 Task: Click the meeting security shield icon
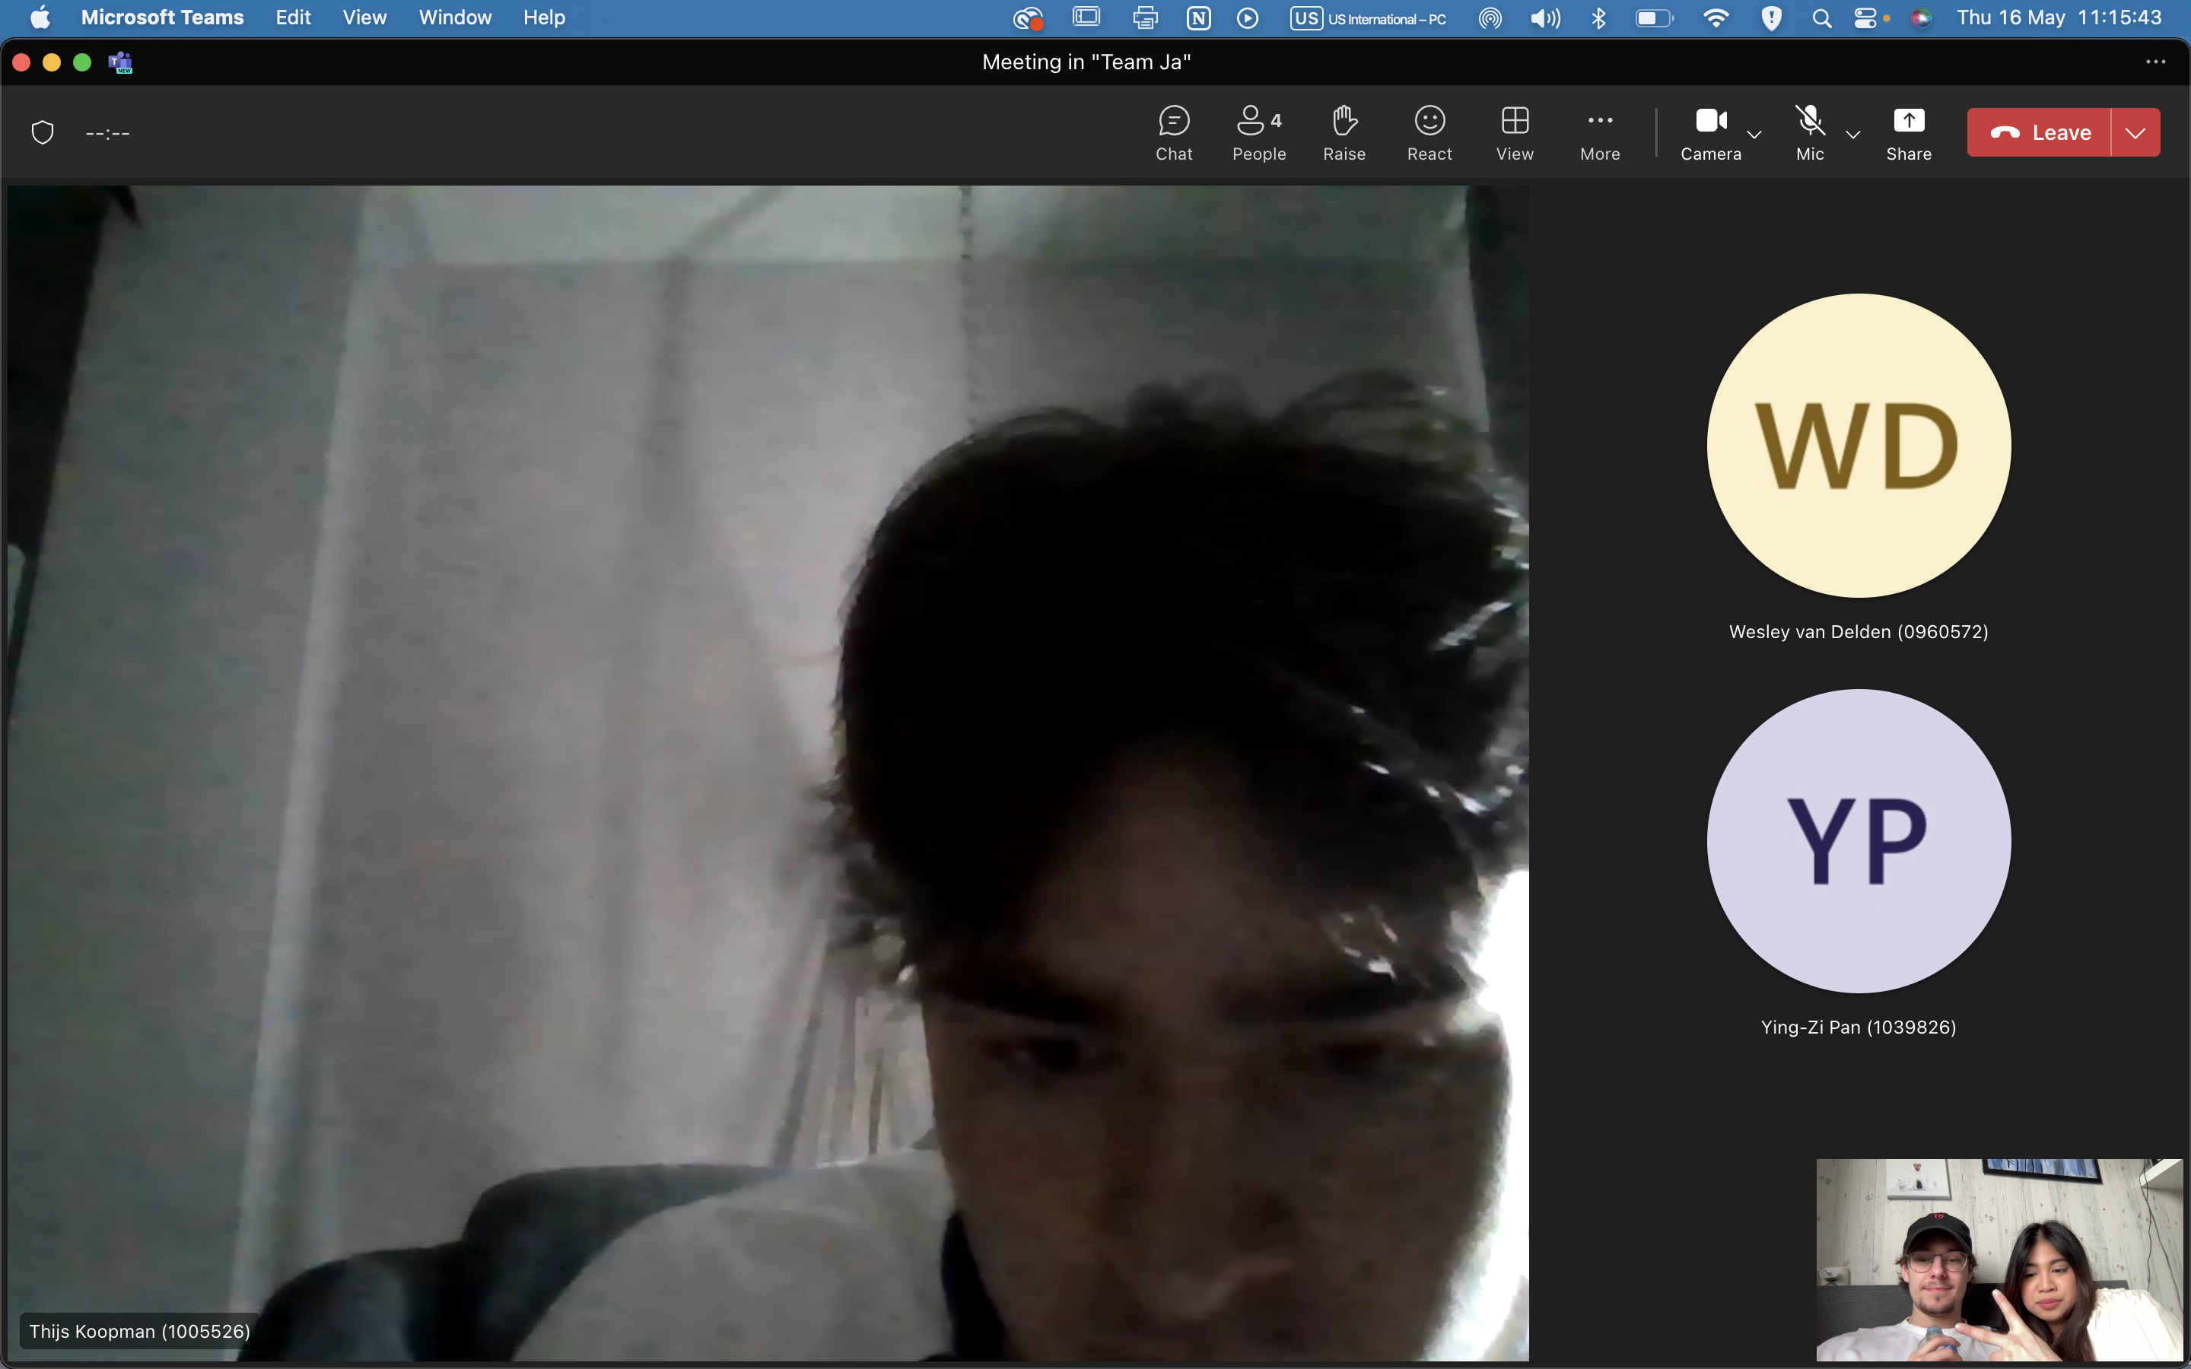tap(43, 133)
